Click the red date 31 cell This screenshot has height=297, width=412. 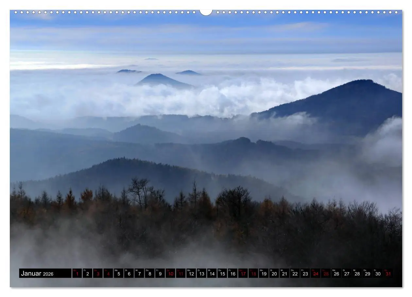(x=388, y=273)
